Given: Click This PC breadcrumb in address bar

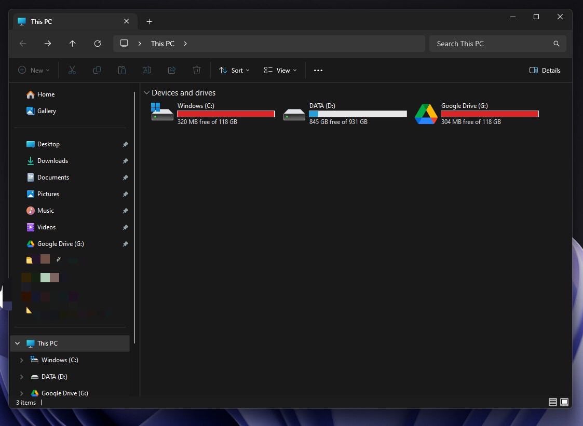Looking at the screenshot, I should click(x=162, y=44).
